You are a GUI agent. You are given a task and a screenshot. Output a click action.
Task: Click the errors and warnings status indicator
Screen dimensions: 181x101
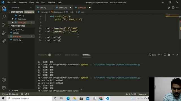point(25,94)
